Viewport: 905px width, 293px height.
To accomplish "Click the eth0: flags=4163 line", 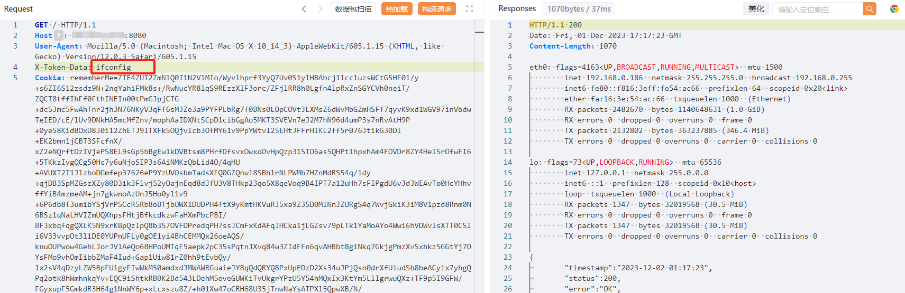I will pyautogui.click(x=656, y=67).
